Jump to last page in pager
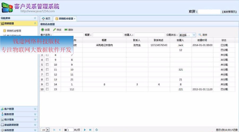239x132 pixels. (x=90, y=130)
